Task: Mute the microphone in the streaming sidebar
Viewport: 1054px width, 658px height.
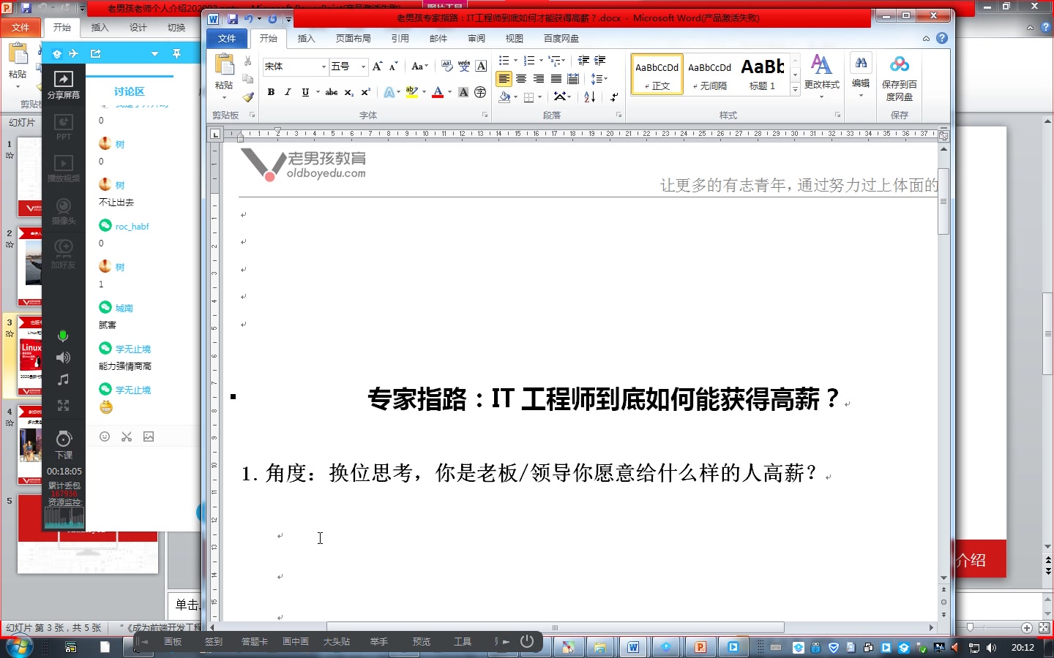Action: tap(63, 336)
